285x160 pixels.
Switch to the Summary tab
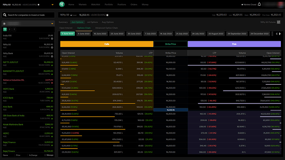[63, 22]
